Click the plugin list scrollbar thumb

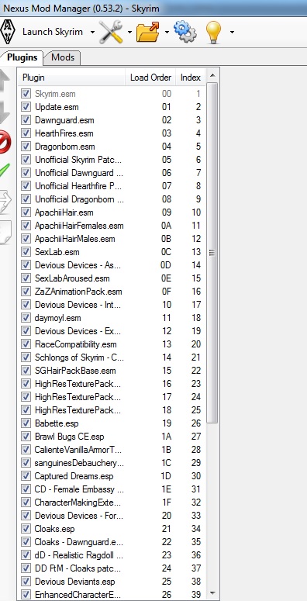212,253
